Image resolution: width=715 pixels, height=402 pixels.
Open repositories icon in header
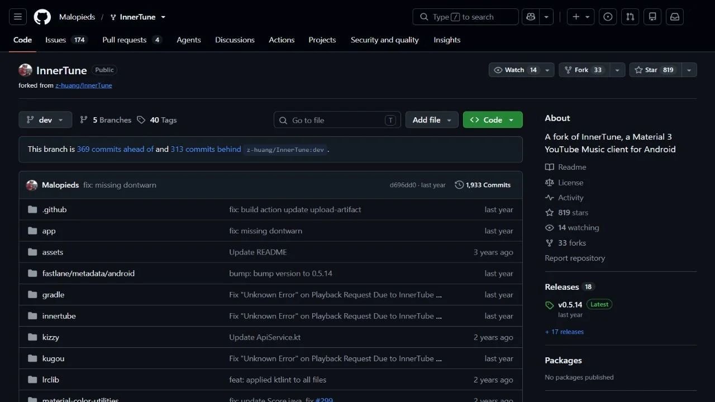[652, 17]
